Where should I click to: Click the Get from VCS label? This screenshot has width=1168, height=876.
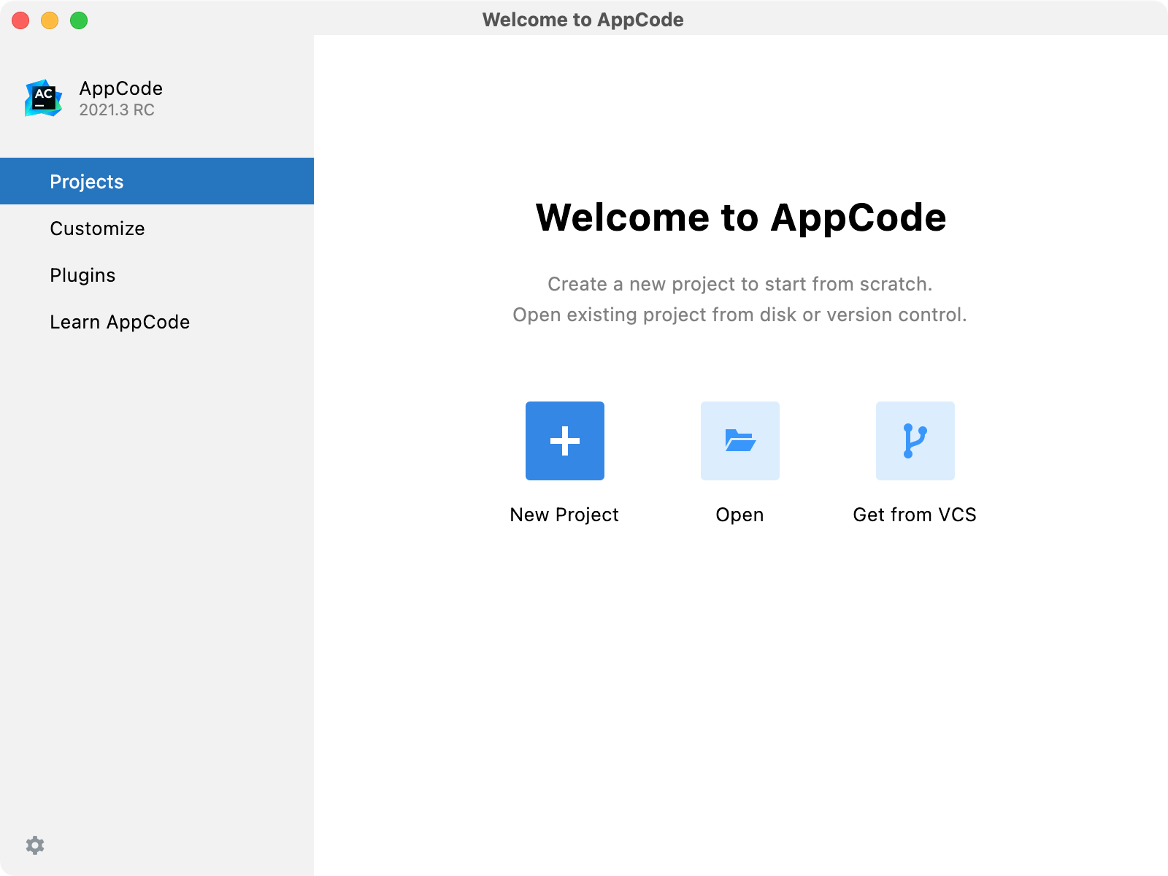tap(915, 515)
